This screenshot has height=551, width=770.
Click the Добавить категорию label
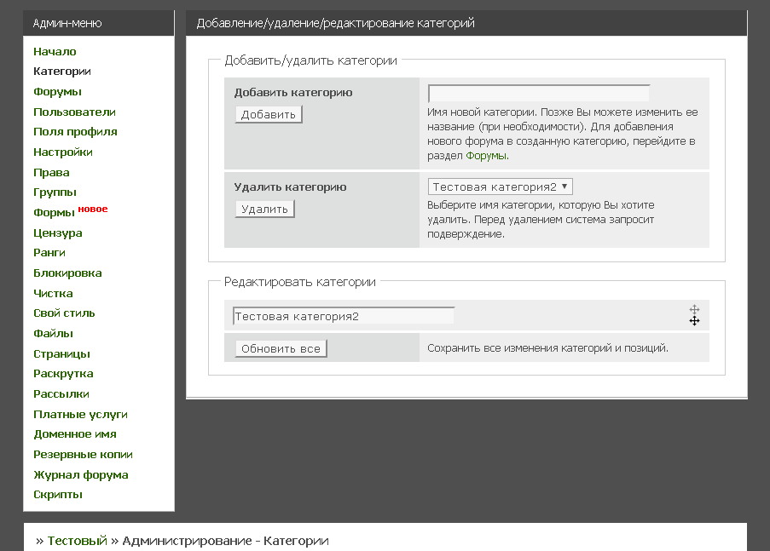click(x=293, y=93)
